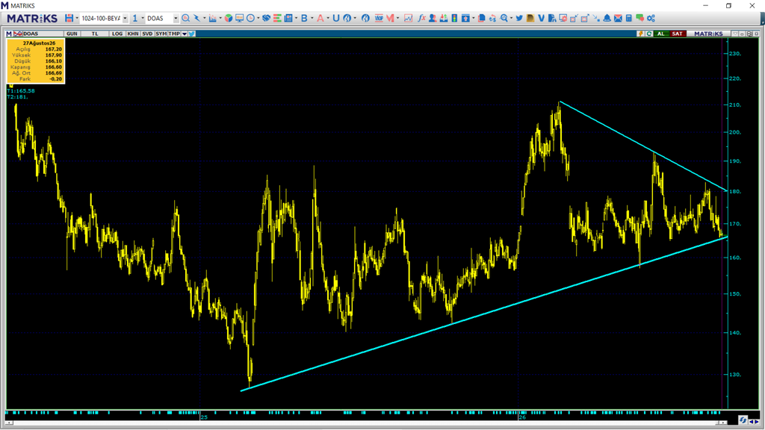
Task: Click the clock toolbar icon
Action: click(x=250, y=18)
